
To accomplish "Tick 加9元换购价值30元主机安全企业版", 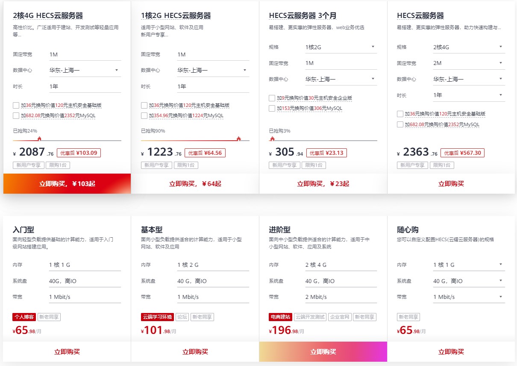I will [x=272, y=98].
